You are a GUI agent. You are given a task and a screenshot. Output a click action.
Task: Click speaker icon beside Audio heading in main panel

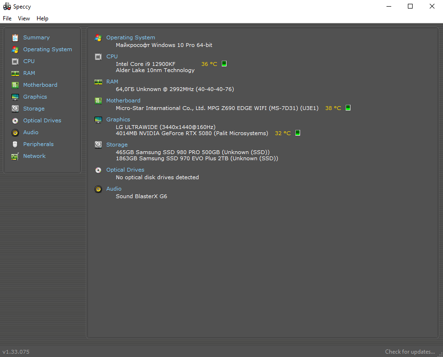[x=98, y=189]
